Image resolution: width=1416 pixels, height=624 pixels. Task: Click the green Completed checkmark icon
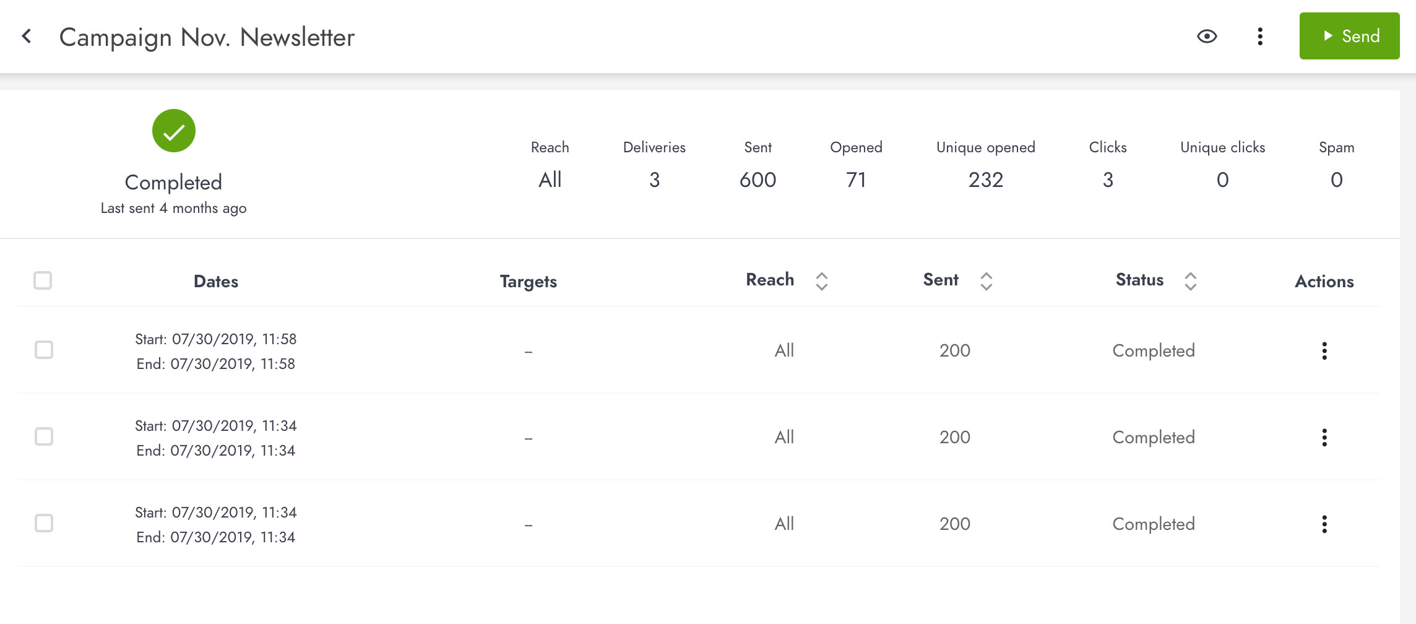click(174, 131)
